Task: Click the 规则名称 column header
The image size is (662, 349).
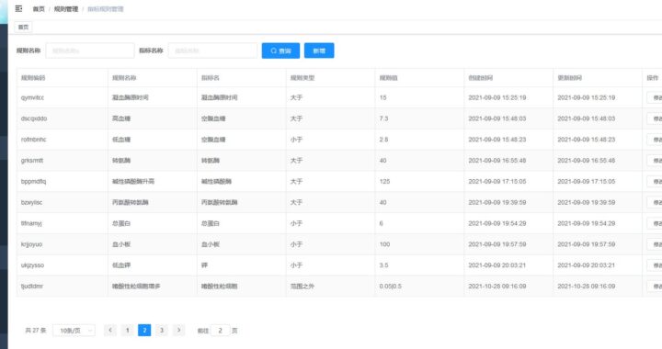Action: click(x=124, y=77)
